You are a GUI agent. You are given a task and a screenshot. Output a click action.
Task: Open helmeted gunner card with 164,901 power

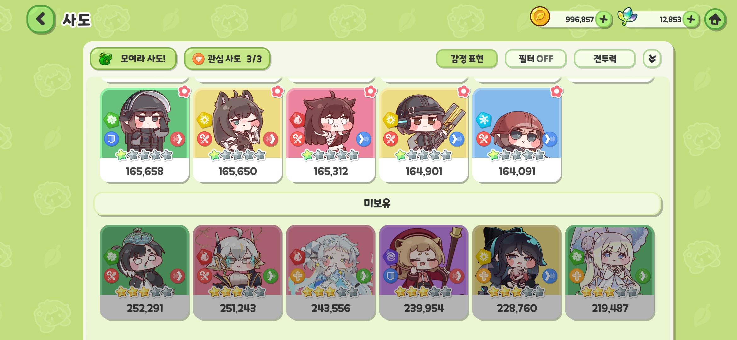click(424, 136)
